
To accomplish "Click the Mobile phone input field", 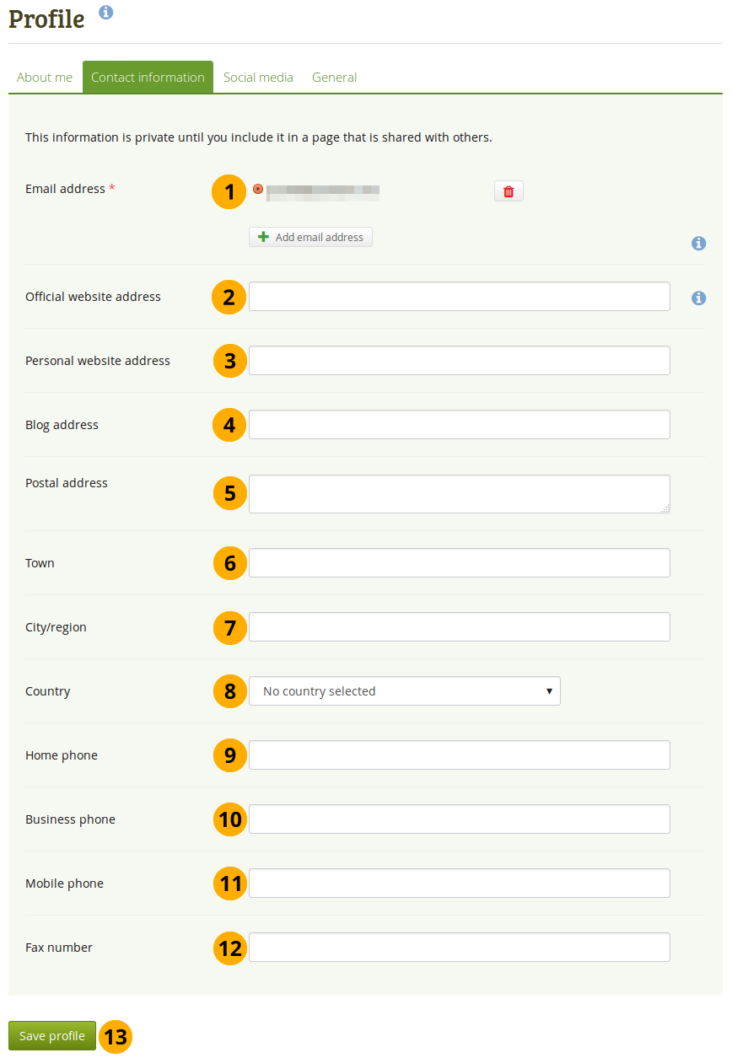I will pos(459,883).
